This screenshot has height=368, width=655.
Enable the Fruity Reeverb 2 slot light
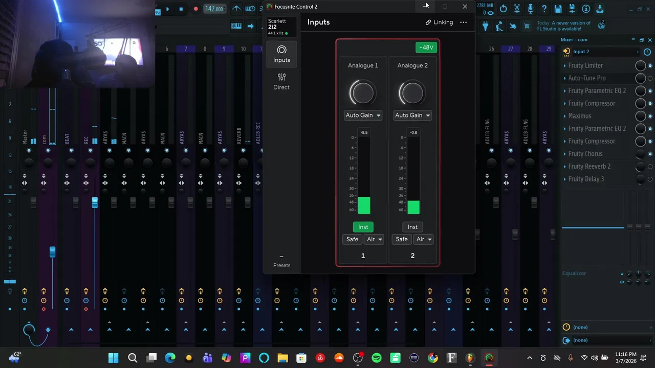click(650, 167)
